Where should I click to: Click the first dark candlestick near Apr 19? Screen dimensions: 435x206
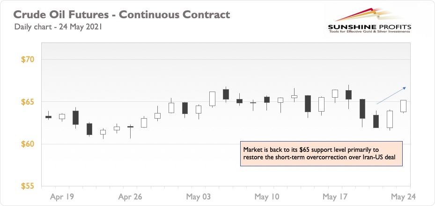click(48, 117)
